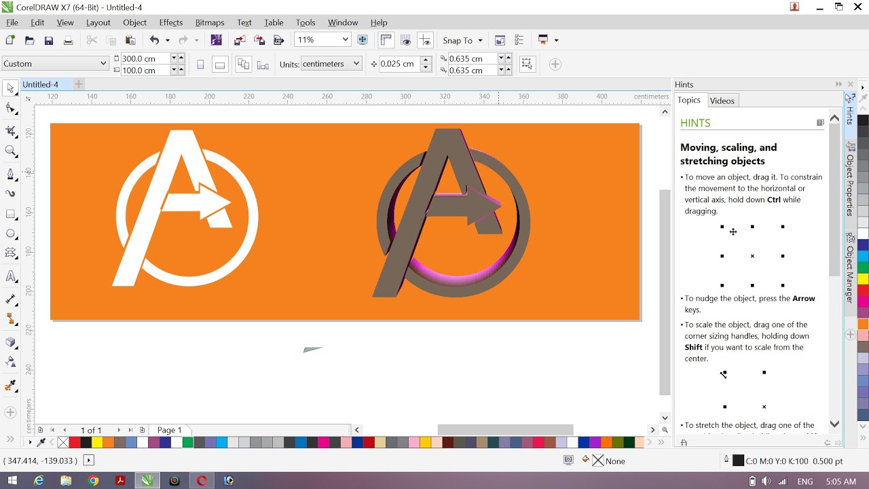Viewport: 869px width, 489px height.
Task: Add a new document tab
Action: click(79, 84)
